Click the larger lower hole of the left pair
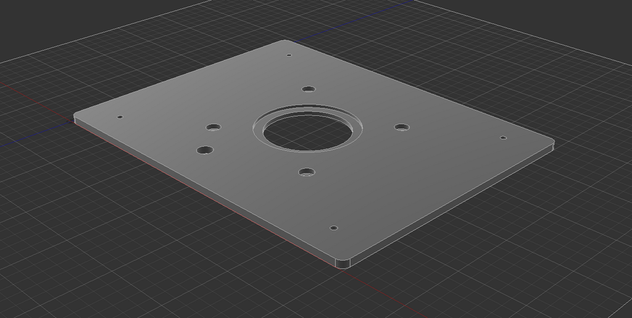The height and width of the screenshot is (318, 632). (x=204, y=150)
